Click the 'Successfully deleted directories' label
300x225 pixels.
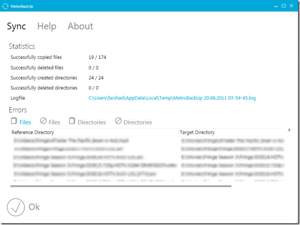(44, 88)
